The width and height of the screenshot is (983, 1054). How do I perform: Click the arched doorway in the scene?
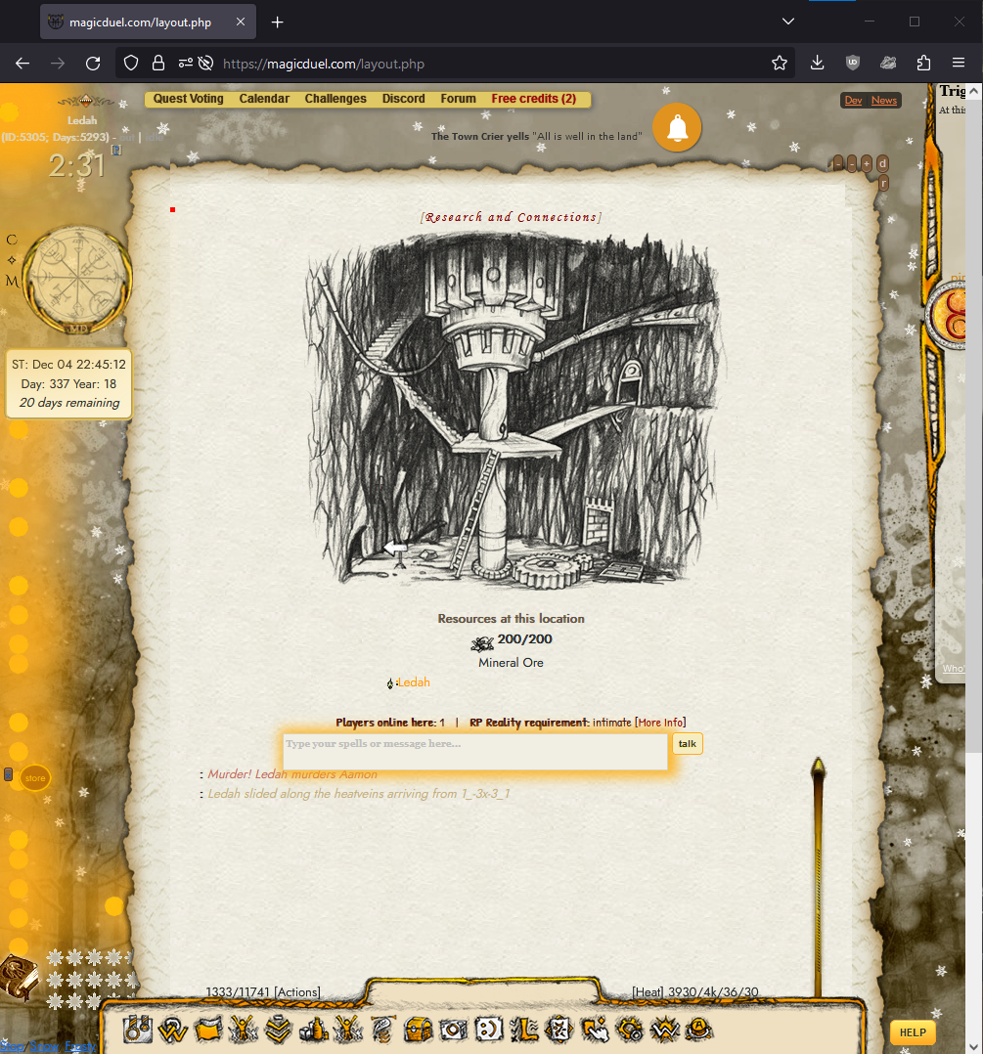point(629,383)
